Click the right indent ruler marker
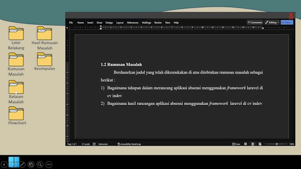The height and width of the screenshot is (169, 301). (x=263, y=28)
